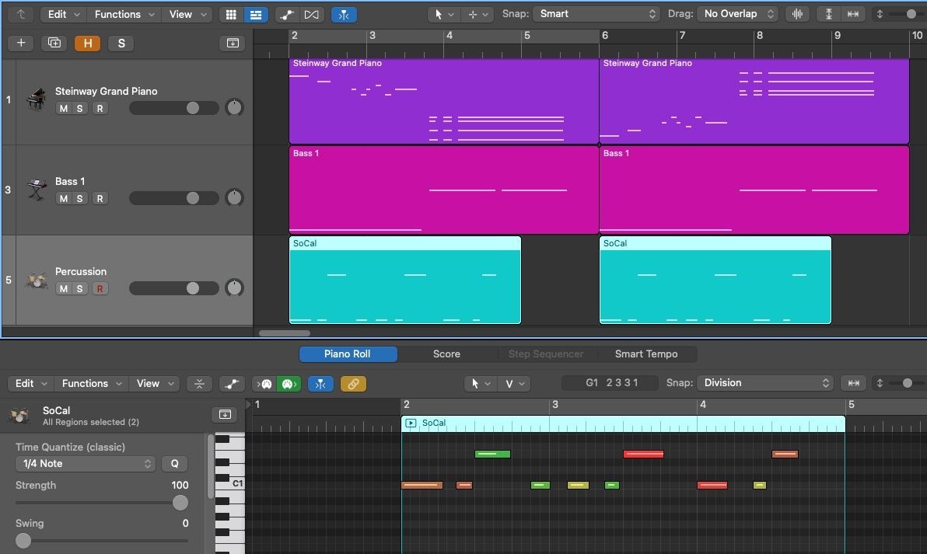Click the Steinway Grand Piano pan knob
Viewport: 927px width, 554px height.
(234, 107)
